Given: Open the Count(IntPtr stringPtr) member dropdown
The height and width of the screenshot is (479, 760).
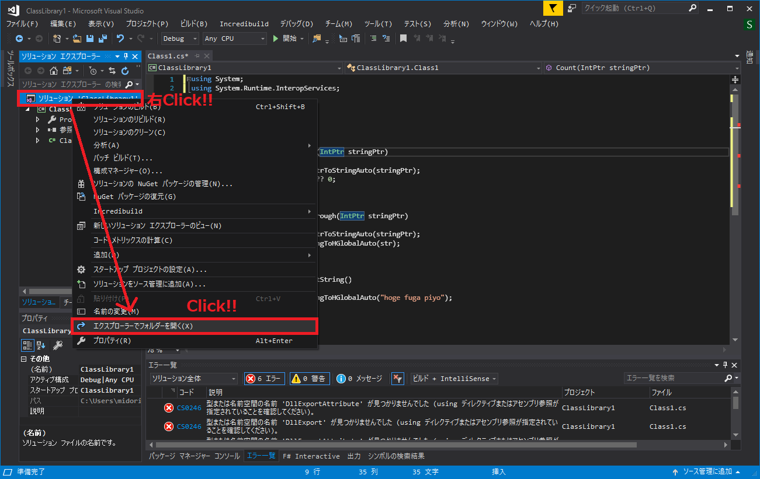Looking at the screenshot, I should coord(642,68).
